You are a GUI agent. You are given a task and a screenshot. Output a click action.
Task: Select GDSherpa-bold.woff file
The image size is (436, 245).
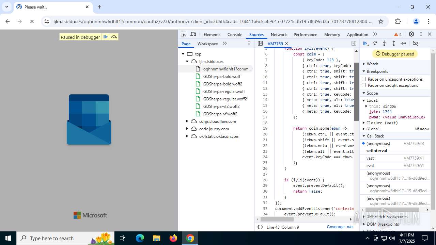click(x=221, y=76)
